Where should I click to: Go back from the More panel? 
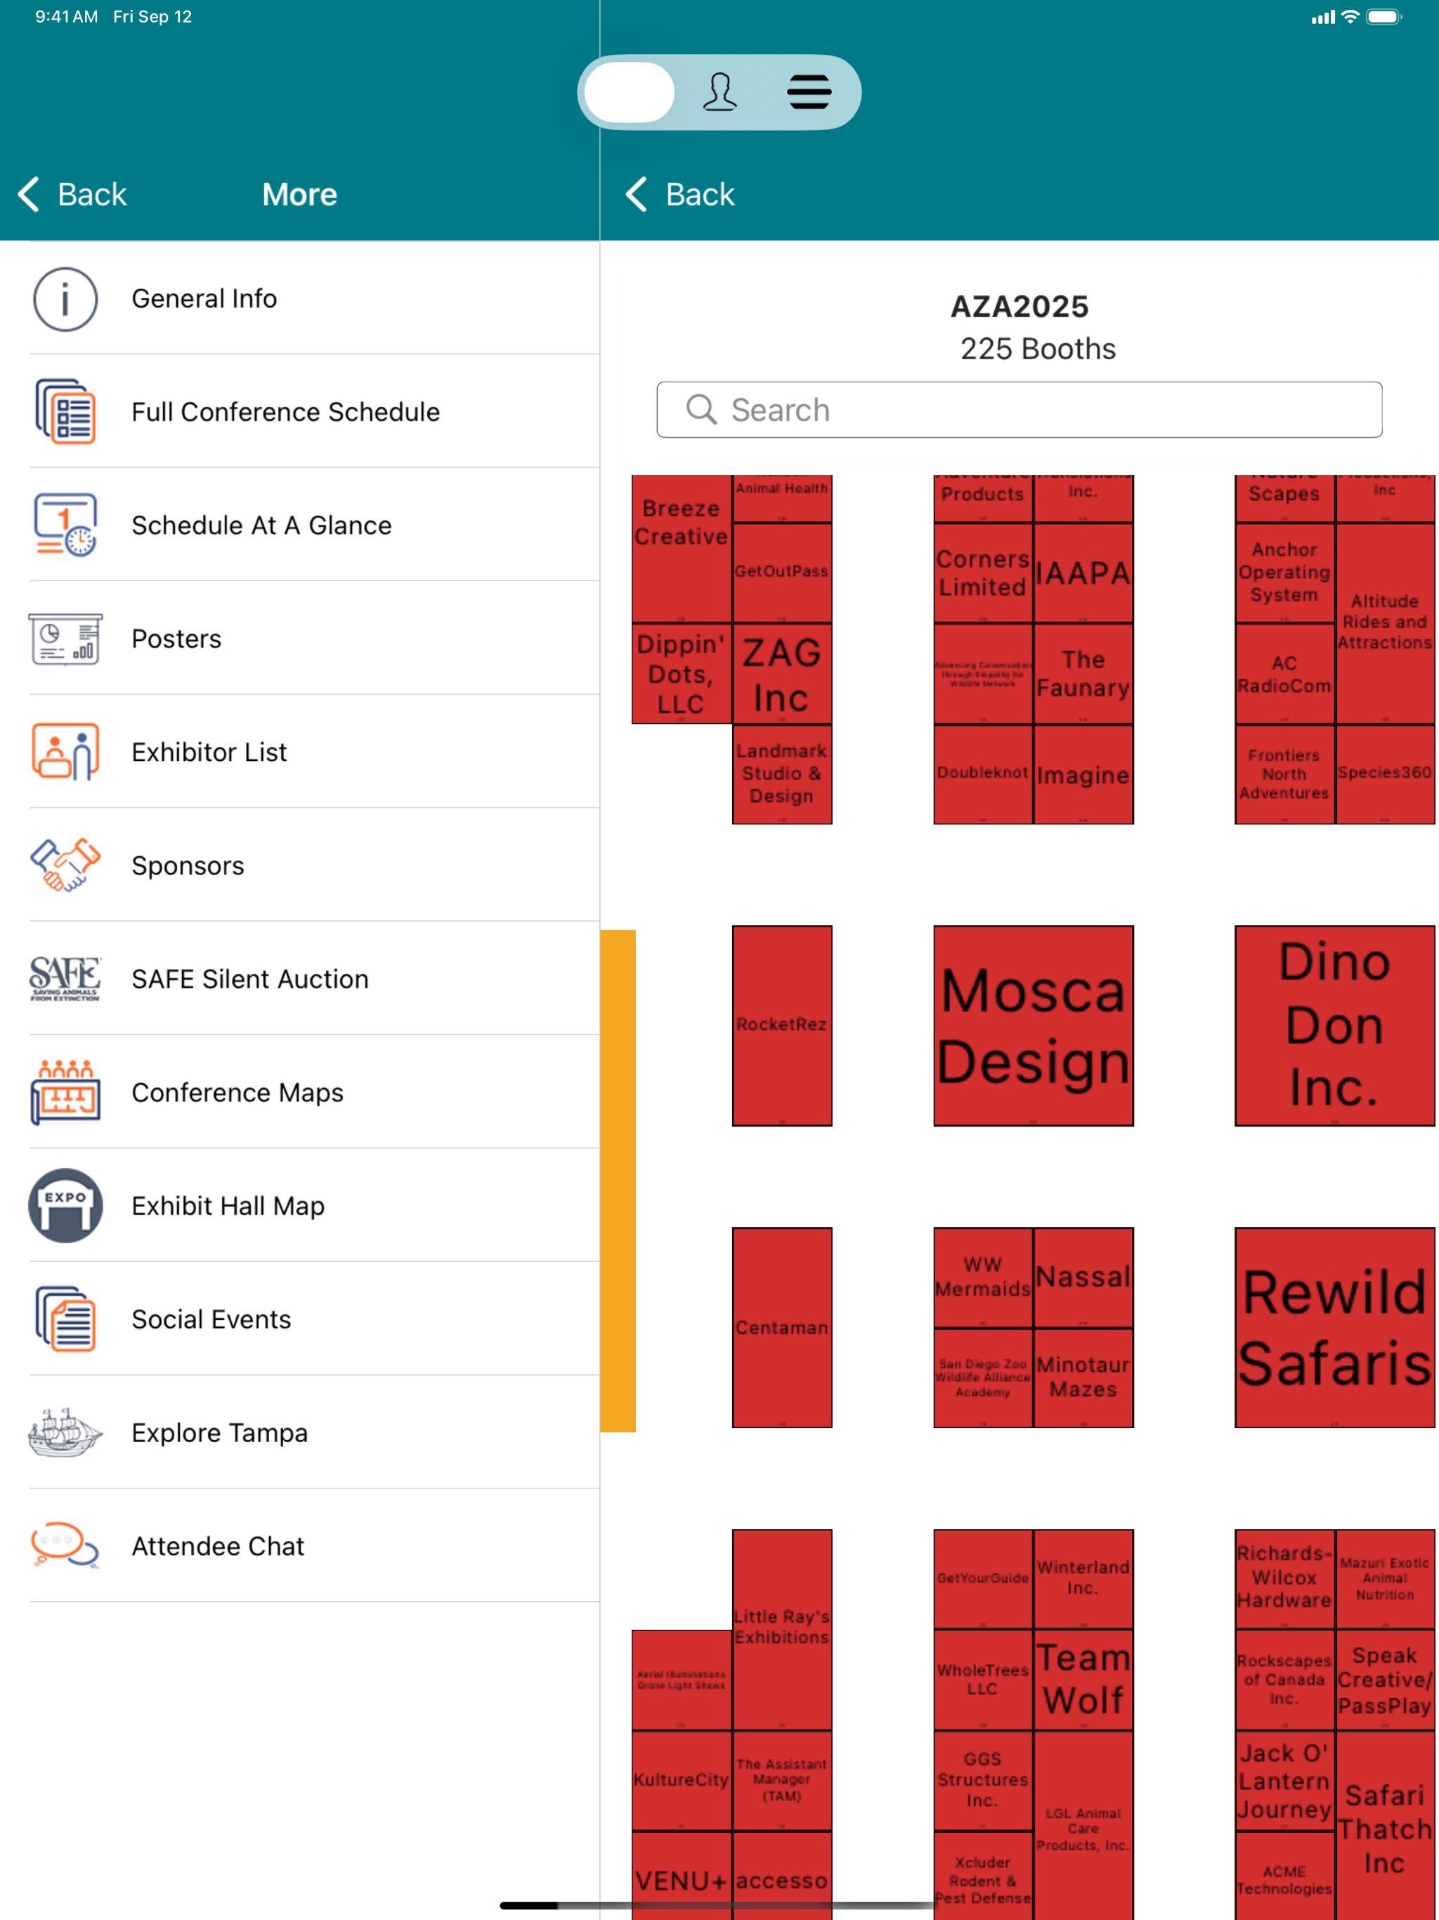pyautogui.click(x=72, y=195)
